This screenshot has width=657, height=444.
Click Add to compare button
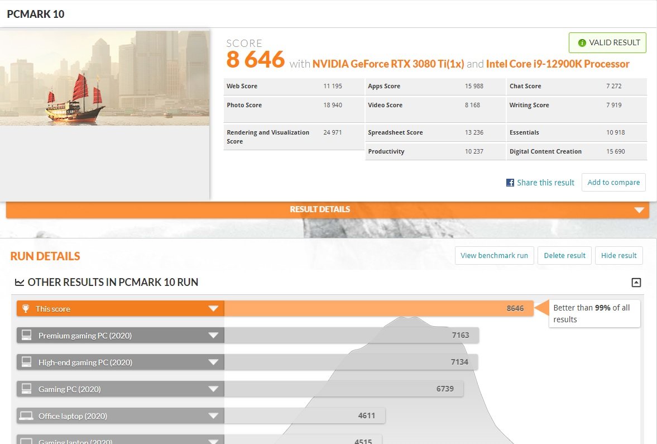(613, 183)
